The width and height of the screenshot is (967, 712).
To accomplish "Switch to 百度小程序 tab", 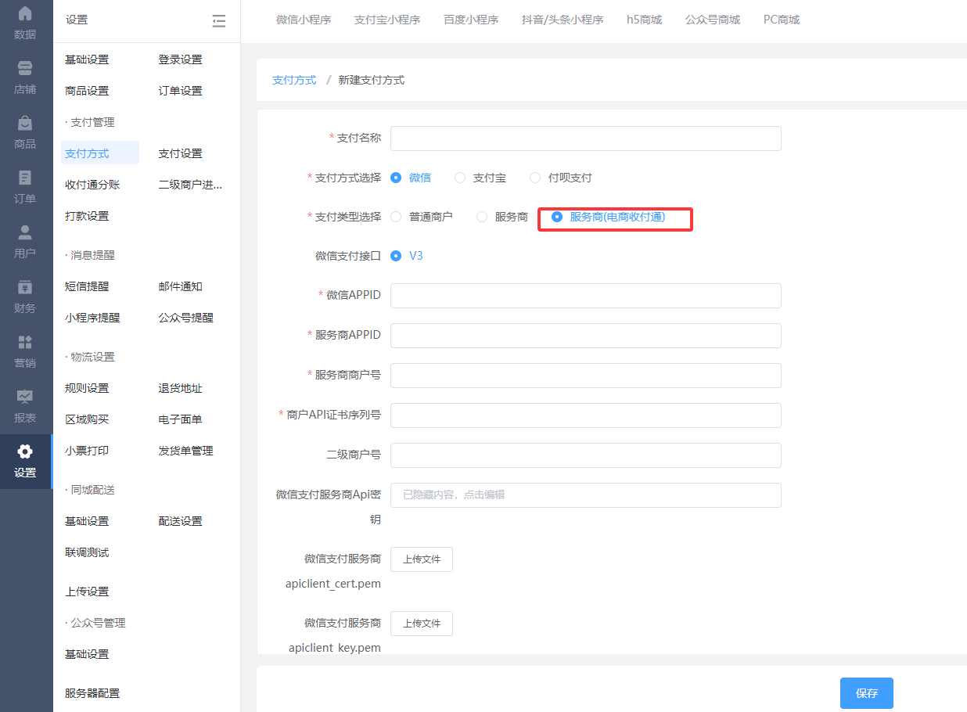I will tap(471, 20).
